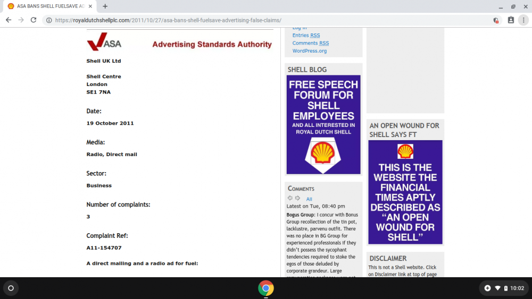Click the 'SHELL BLOG' sidebar heading
This screenshot has width=532, height=299.
[x=307, y=70]
